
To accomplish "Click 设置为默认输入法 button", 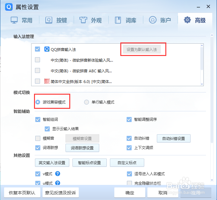I will [142, 49].
